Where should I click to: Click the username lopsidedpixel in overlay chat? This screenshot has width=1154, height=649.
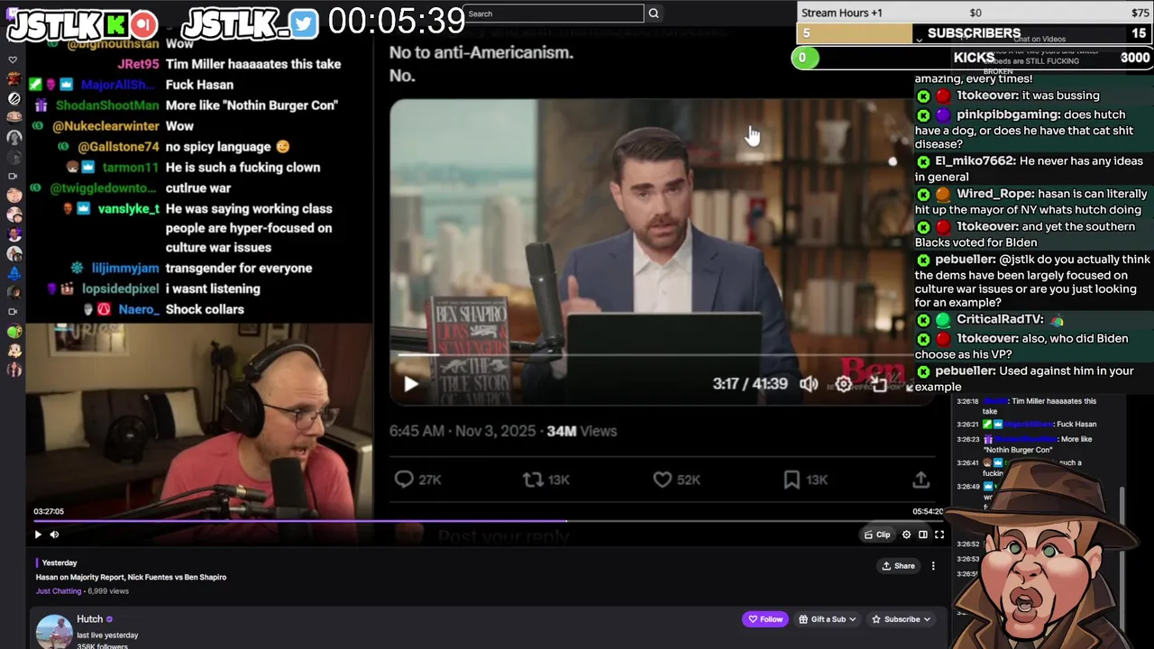click(120, 289)
